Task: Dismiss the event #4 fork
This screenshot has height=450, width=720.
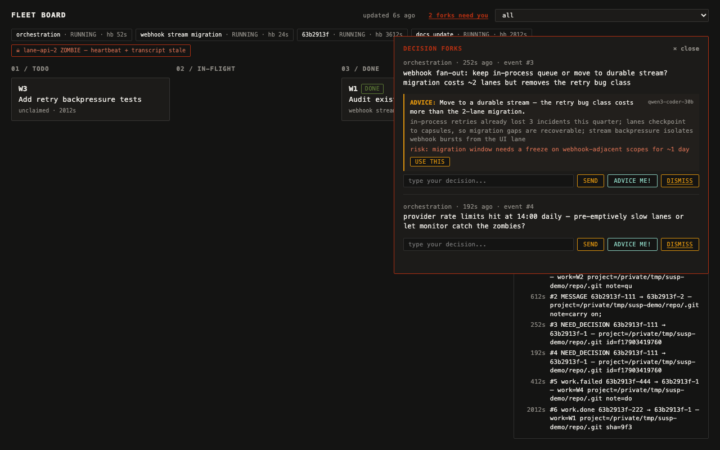Action: pos(680,245)
